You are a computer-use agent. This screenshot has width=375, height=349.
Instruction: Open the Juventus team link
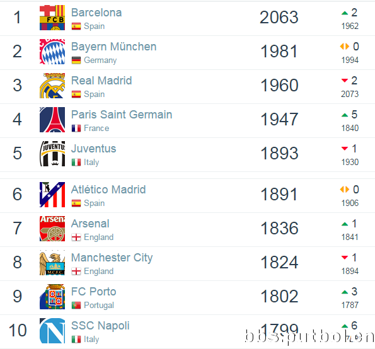pyautogui.click(x=94, y=149)
